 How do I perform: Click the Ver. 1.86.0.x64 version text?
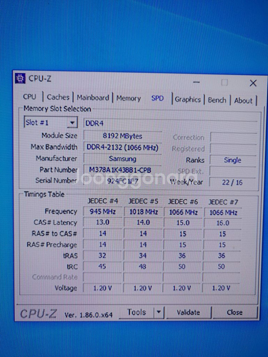pos(88,315)
